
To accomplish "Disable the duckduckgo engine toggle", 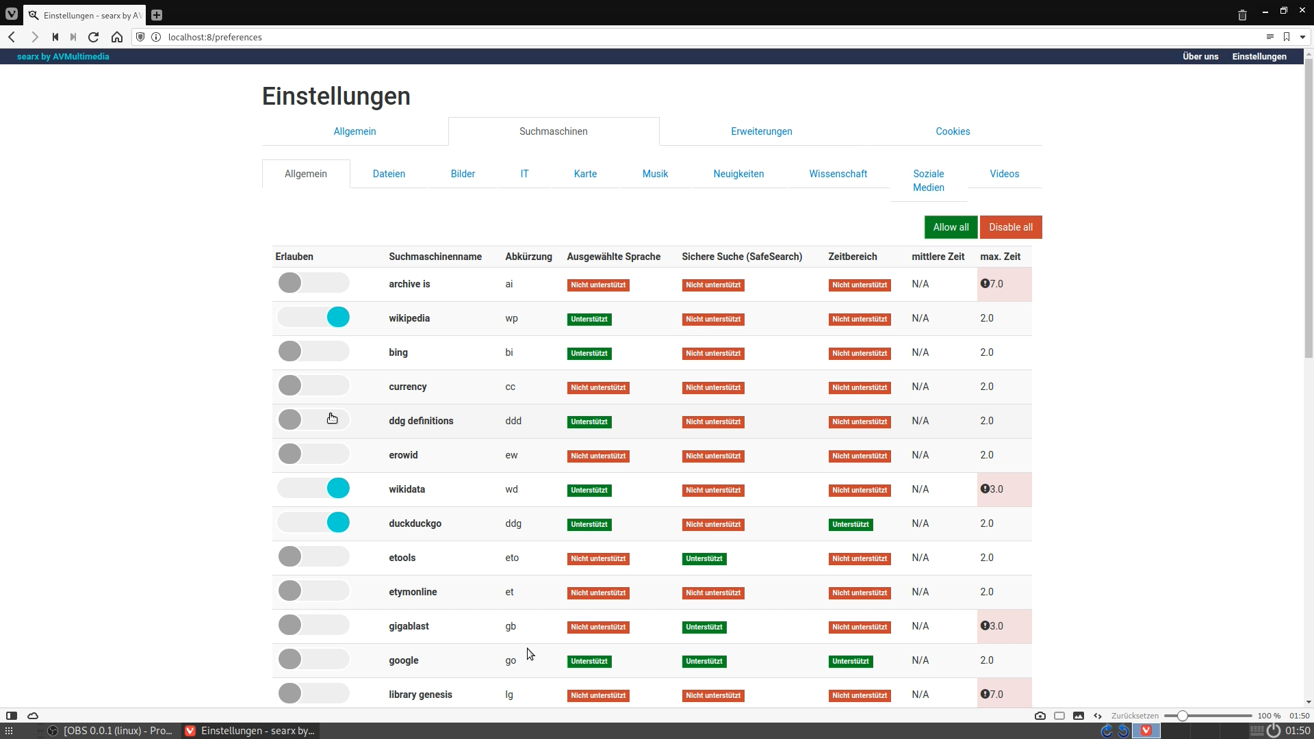I will point(313,523).
